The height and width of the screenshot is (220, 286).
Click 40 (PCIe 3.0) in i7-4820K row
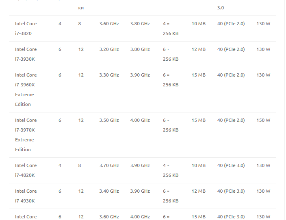231,165
